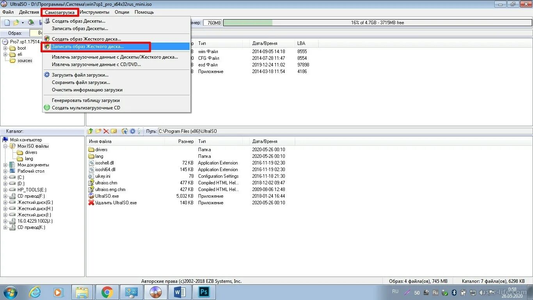
Task: Select isoshl64.dll in file list
Action: 105,170
